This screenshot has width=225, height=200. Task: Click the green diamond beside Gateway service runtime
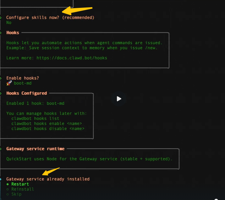[1, 149]
